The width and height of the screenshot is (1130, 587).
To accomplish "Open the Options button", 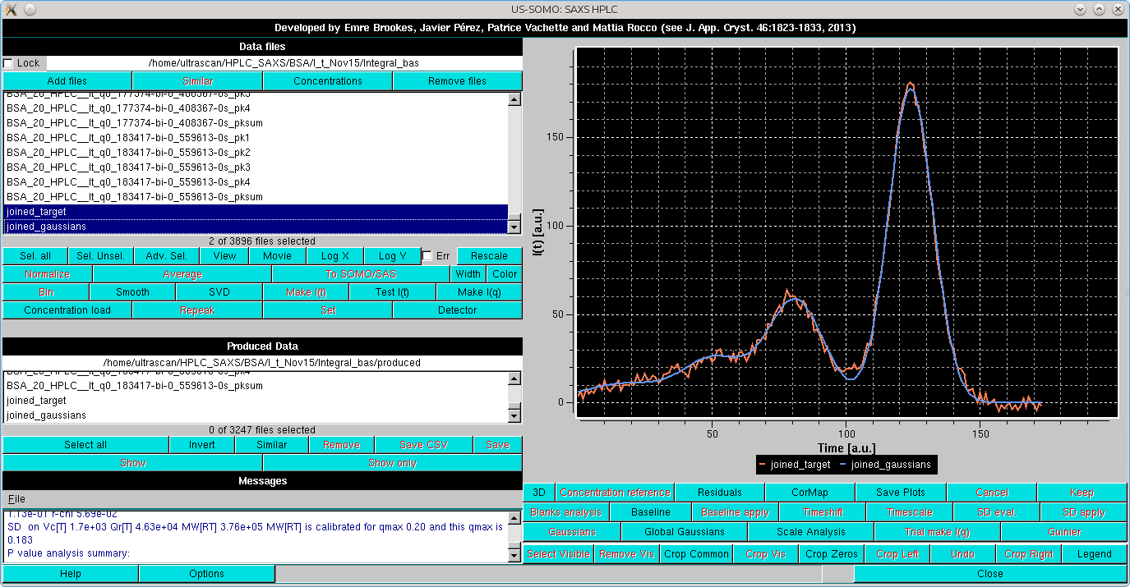I will coord(207,574).
